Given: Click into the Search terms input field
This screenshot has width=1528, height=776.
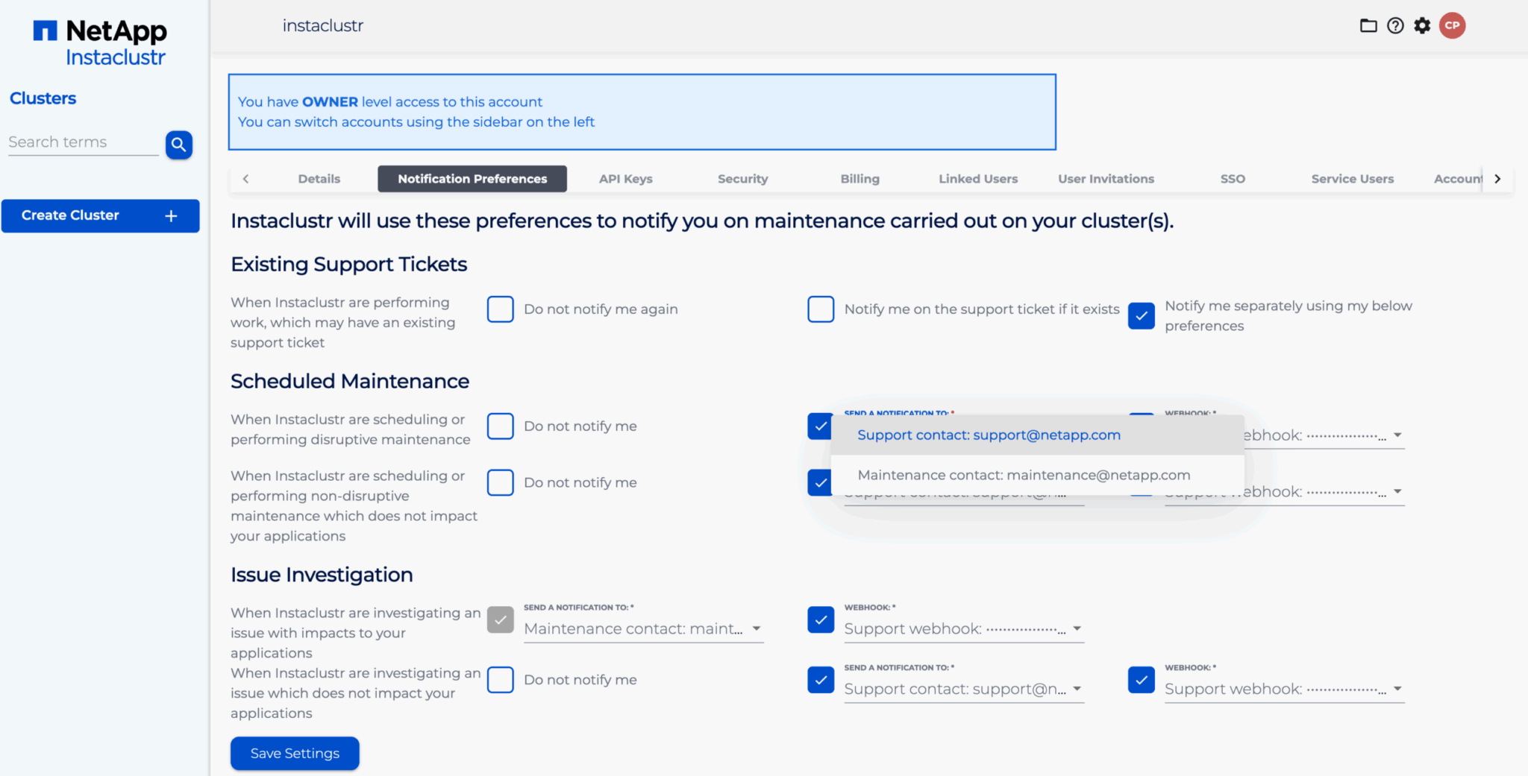Looking at the screenshot, I should click(82, 142).
